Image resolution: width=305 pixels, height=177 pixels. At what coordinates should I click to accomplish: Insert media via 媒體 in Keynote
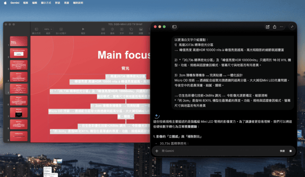[x=141, y=31]
